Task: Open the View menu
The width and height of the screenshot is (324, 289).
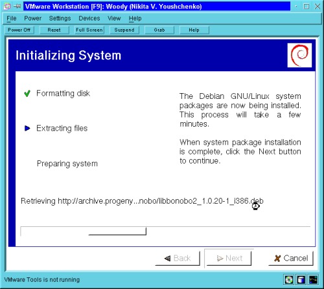Action: (114, 18)
